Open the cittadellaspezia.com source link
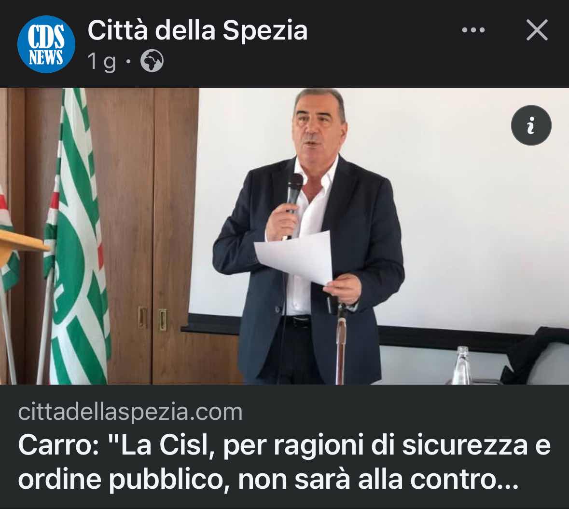Image resolution: width=569 pixels, height=509 pixels. (x=130, y=412)
